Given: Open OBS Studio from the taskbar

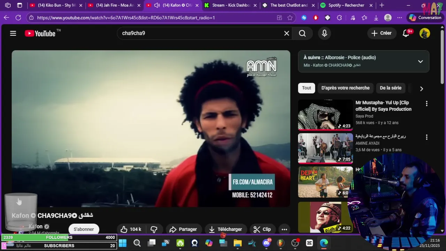Looking at the screenshot, I should [295, 243].
